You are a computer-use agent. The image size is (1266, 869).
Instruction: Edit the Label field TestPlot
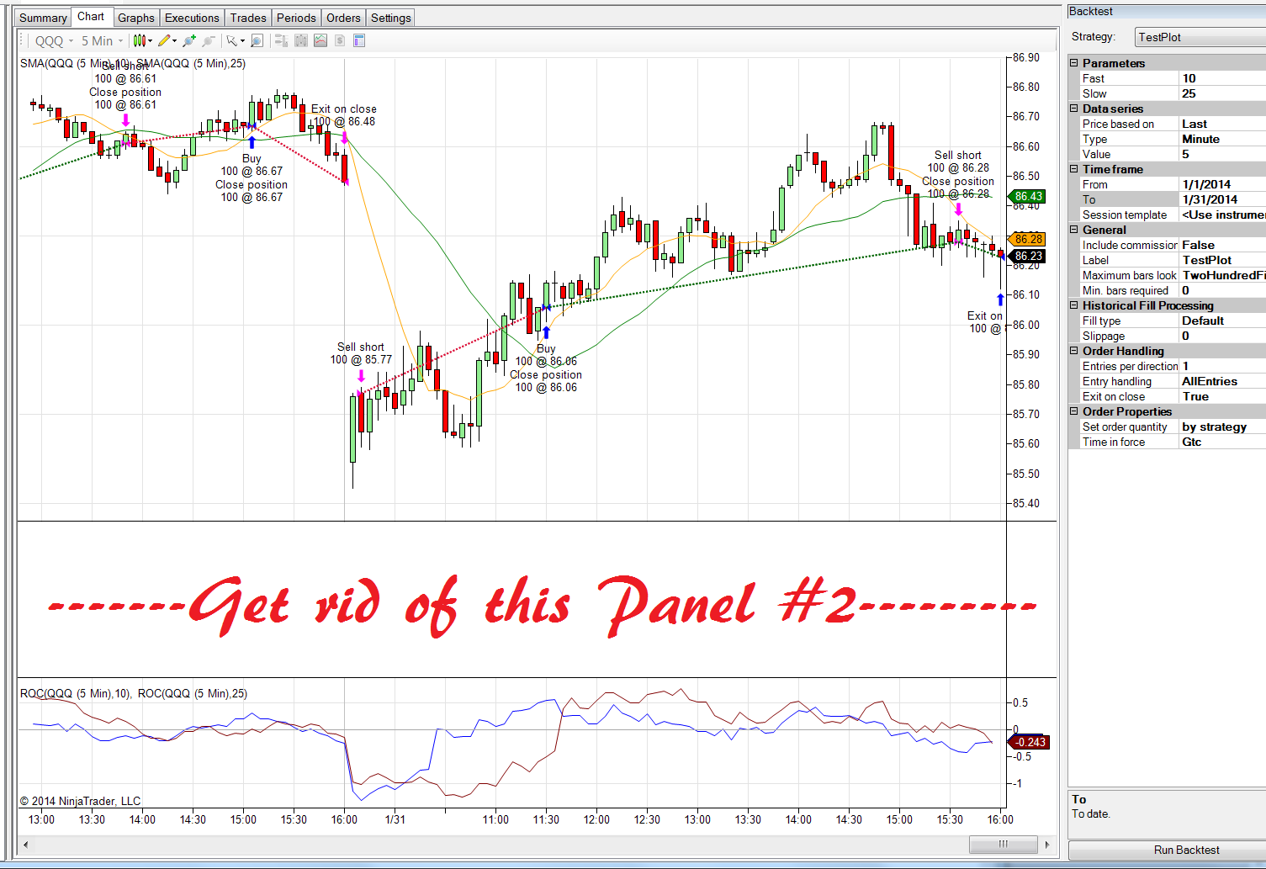click(x=1222, y=260)
